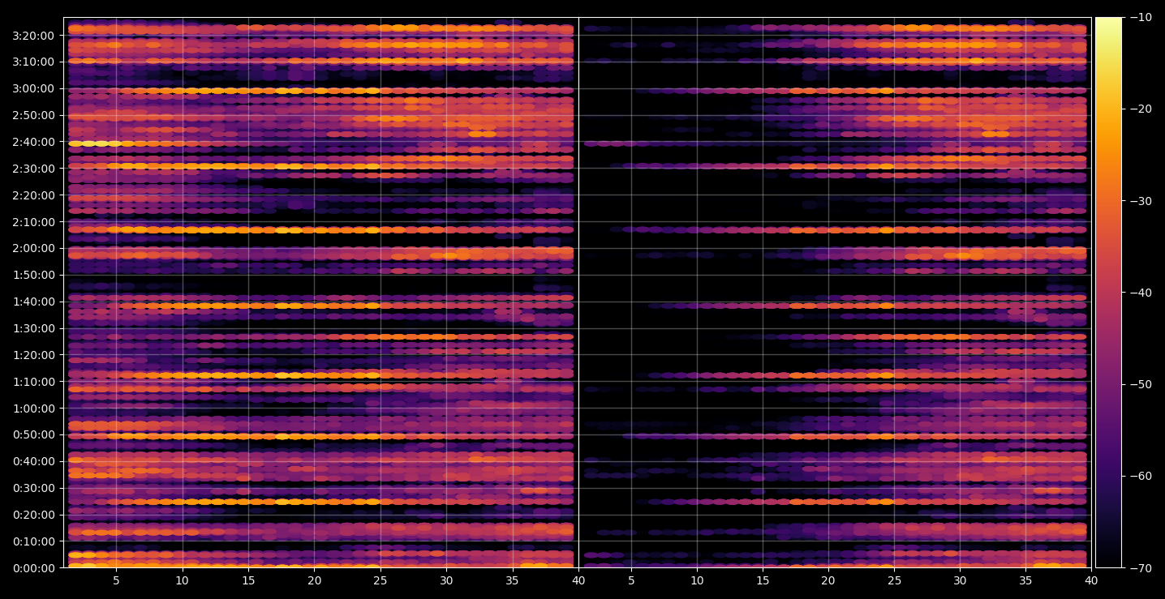Click x-axis label 5 under the right plot
Screen dimensions: 1165x599
point(630,581)
